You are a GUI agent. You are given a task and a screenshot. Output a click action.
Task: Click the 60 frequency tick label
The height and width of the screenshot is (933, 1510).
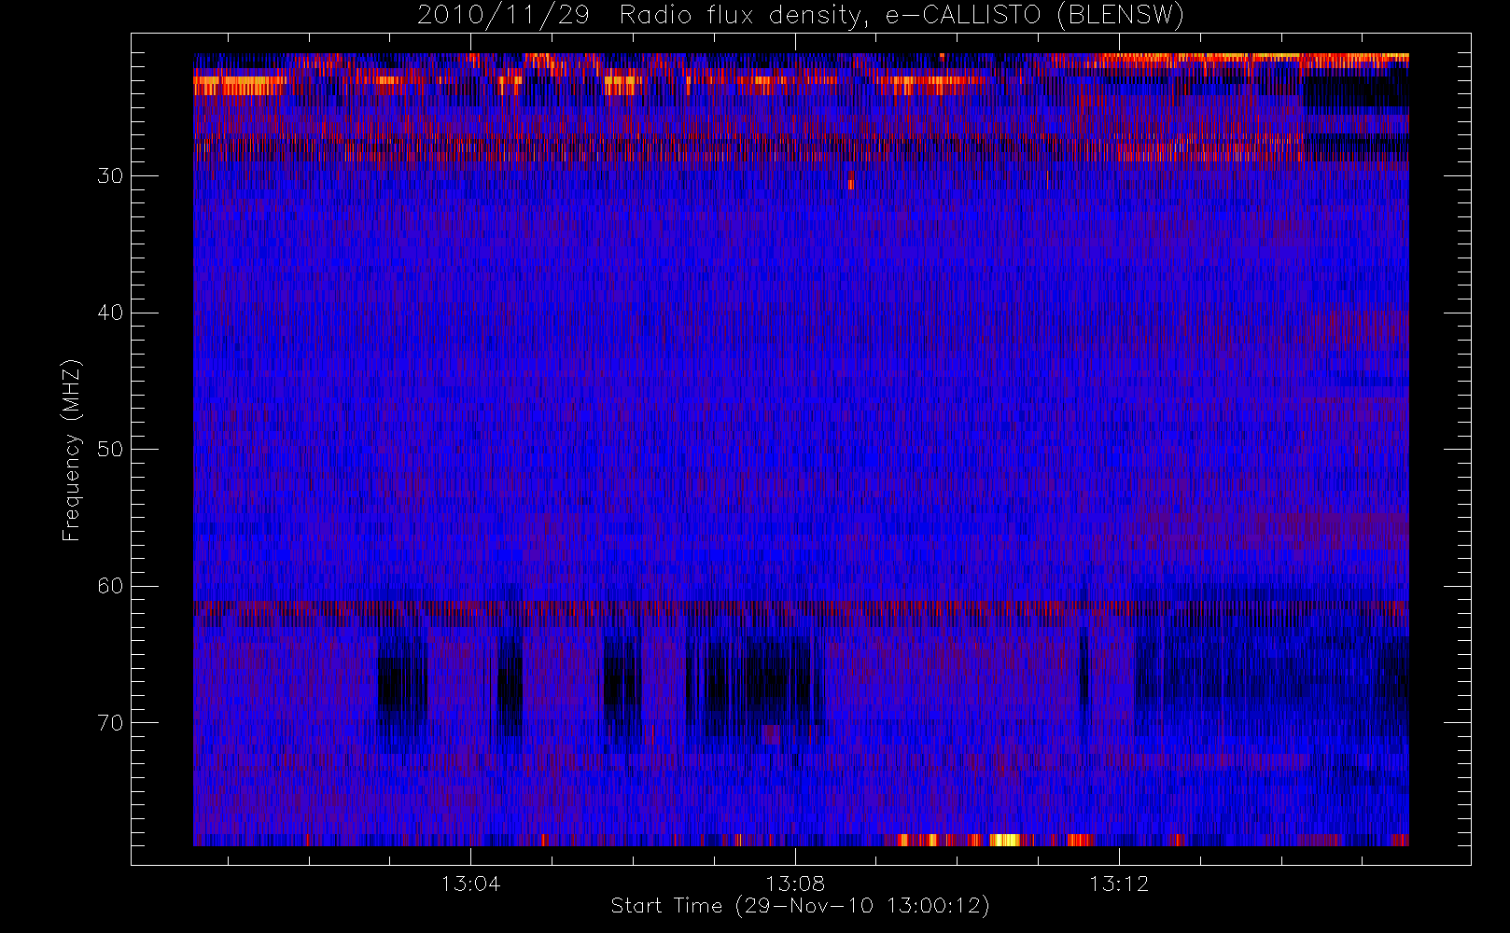[x=110, y=586]
